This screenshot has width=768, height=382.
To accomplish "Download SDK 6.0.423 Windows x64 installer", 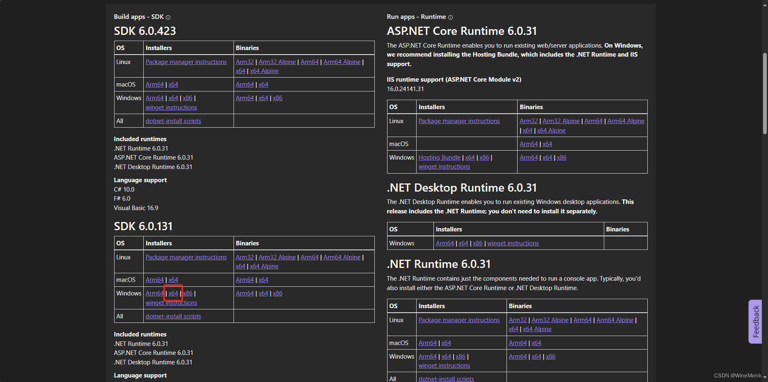I will (173, 98).
